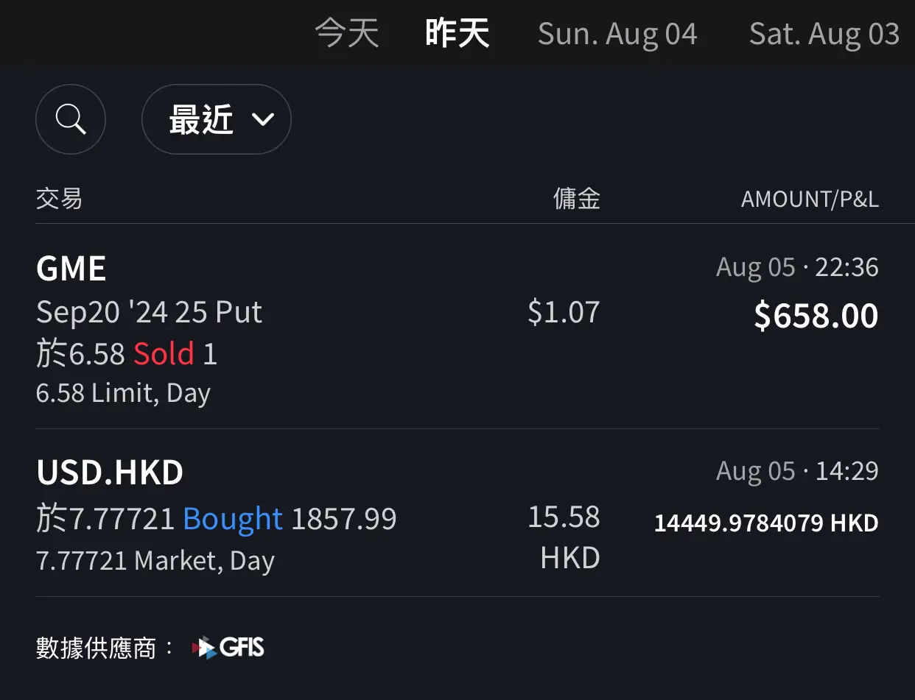Open the Sun. Aug 04 tab
Viewport: 915px width, 700px height.
pos(617,34)
